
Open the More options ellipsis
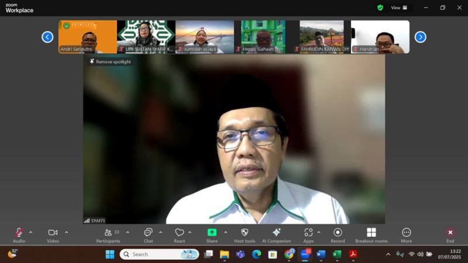(x=406, y=236)
